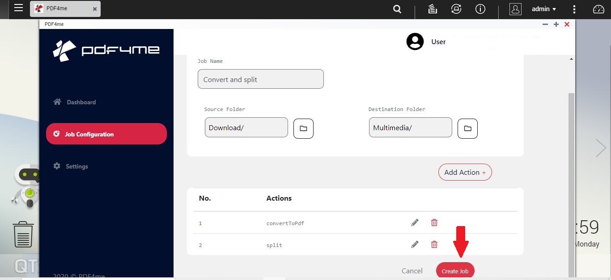Click the admin user avatar icon
Viewport: 611px width, 280px height.
[x=515, y=9]
